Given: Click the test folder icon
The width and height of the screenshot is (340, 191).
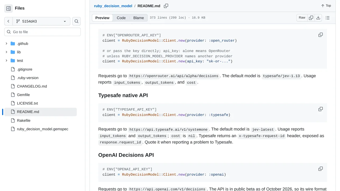Looking at the screenshot, I should click(x=13, y=60).
